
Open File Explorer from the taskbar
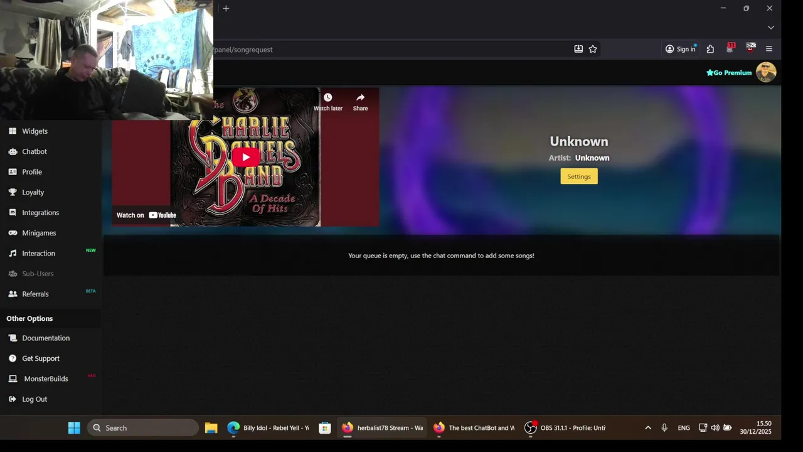pos(211,428)
